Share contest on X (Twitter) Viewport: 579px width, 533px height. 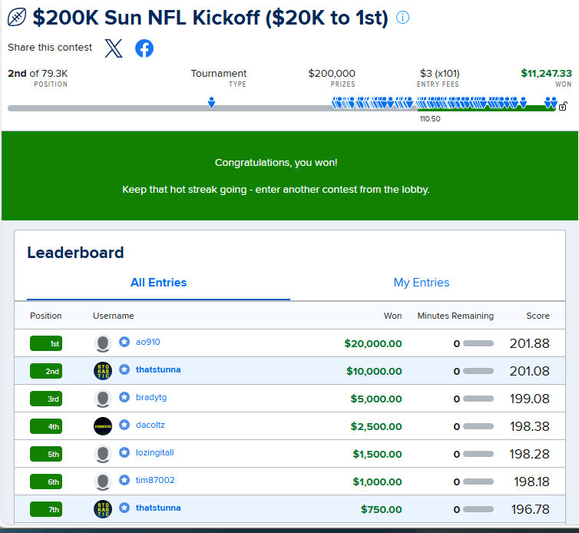[x=114, y=48]
